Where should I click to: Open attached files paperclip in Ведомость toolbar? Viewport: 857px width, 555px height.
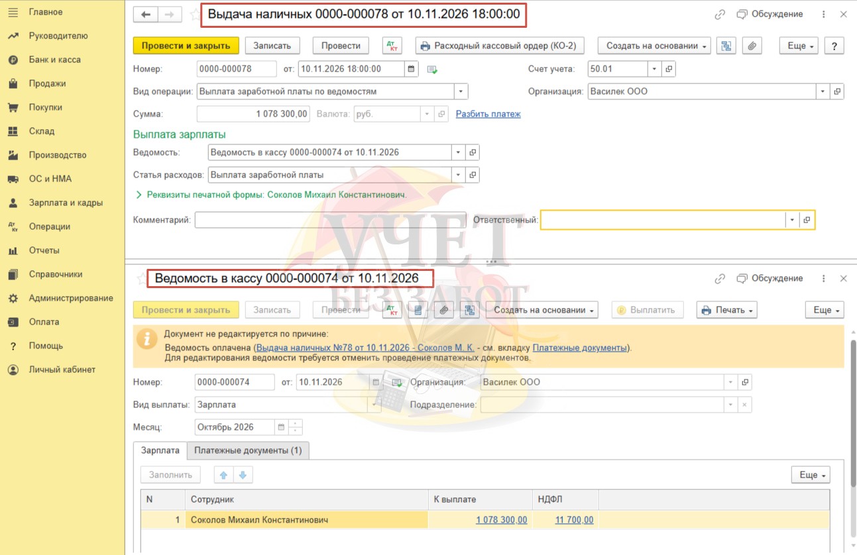(x=444, y=310)
